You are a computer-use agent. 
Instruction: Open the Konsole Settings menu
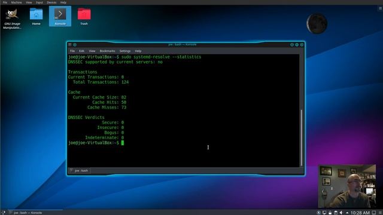click(125, 51)
